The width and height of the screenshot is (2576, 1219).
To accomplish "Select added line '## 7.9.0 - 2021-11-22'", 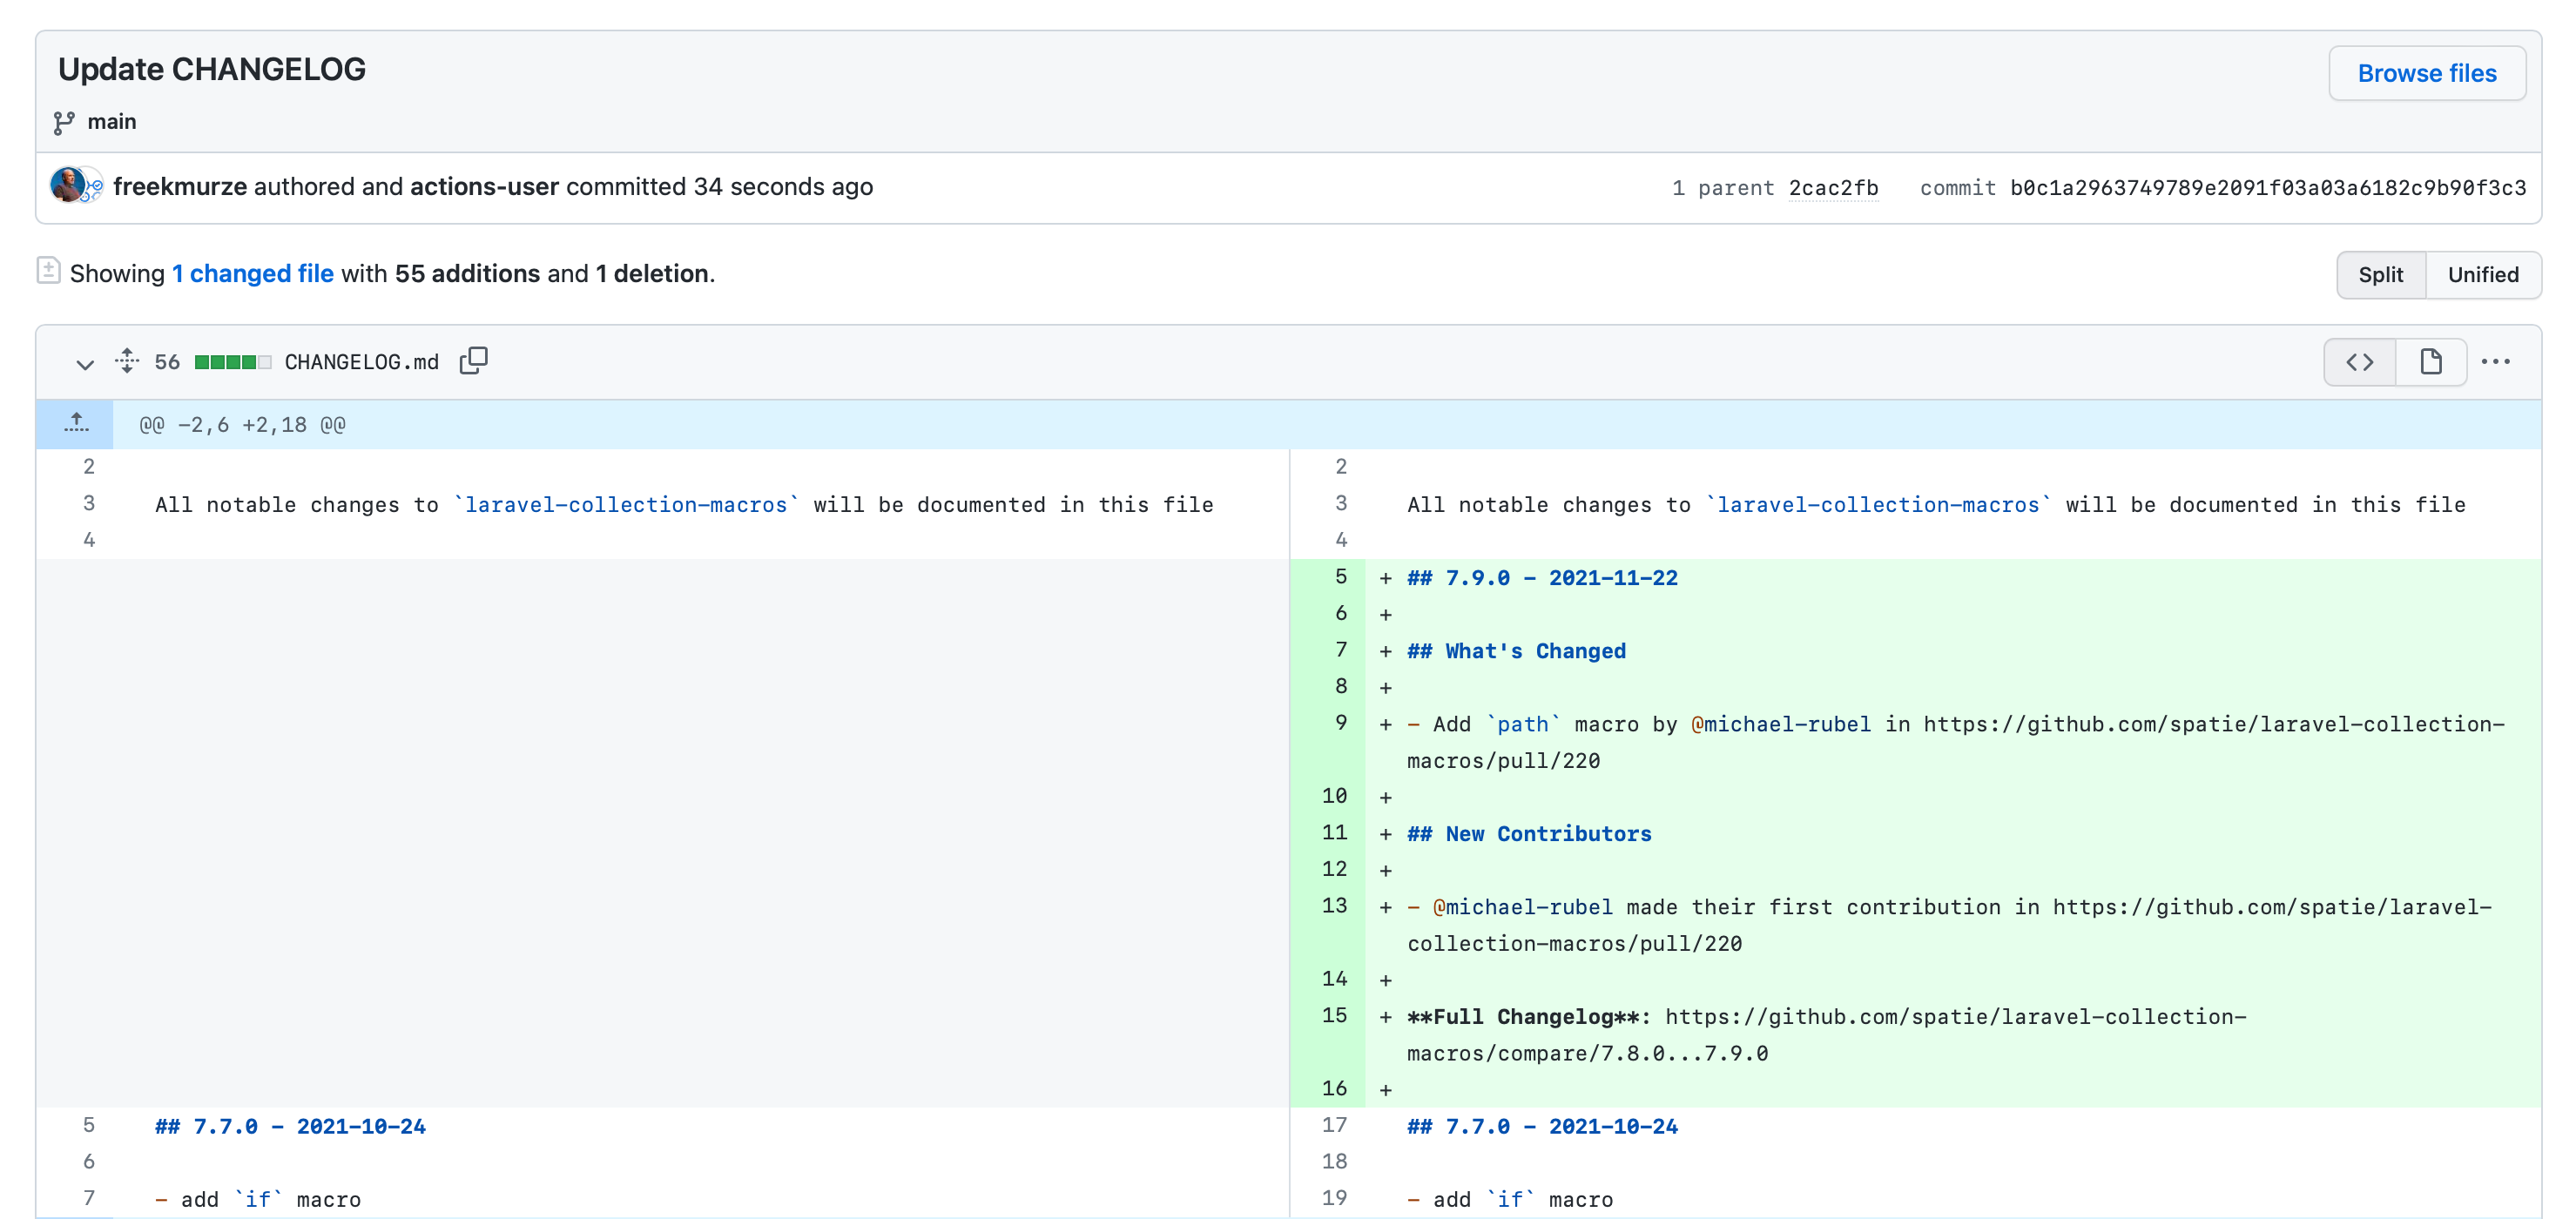I will 1542,578.
